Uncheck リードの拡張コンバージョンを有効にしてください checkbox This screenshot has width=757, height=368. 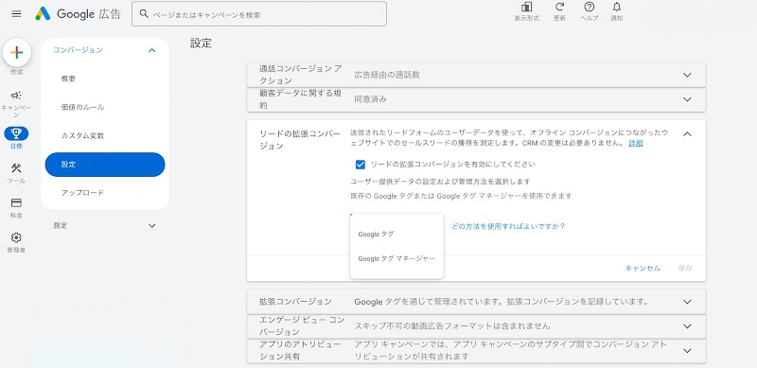[x=361, y=165]
